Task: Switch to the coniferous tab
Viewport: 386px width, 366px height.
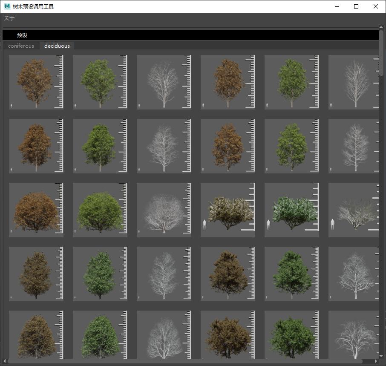Action: pyautogui.click(x=21, y=46)
